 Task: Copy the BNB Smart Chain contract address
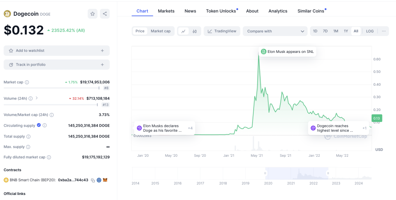[x=93, y=180]
